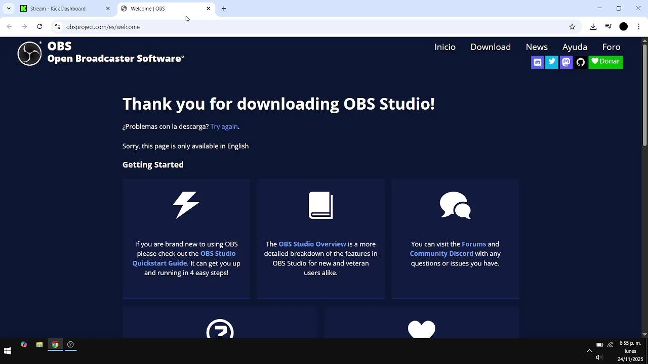Open a new browser tab

(224, 9)
